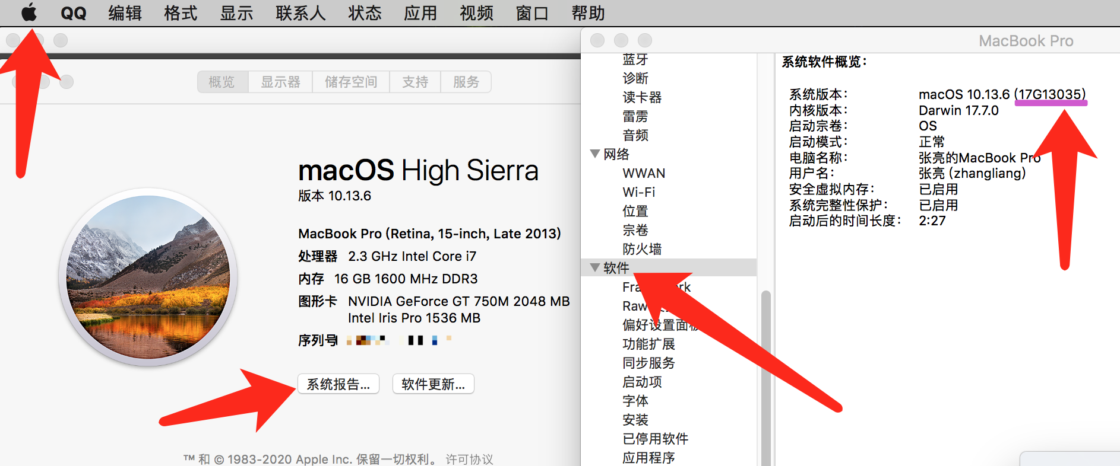
Task: Click the 16 GB 1600 MHz DDR3 memory text
Action: [406, 279]
